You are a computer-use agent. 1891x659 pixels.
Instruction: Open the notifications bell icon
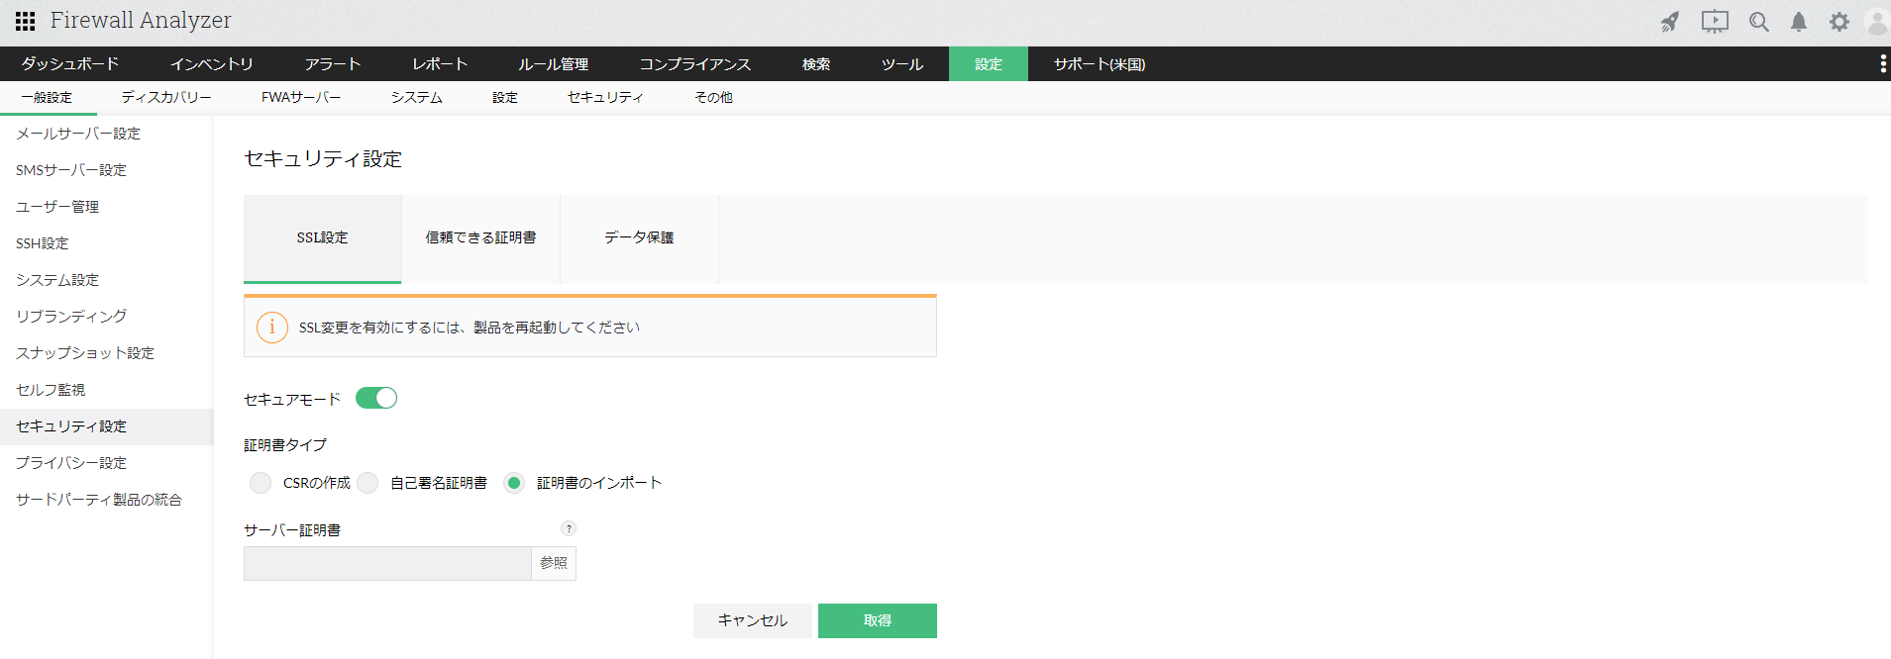click(x=1799, y=22)
